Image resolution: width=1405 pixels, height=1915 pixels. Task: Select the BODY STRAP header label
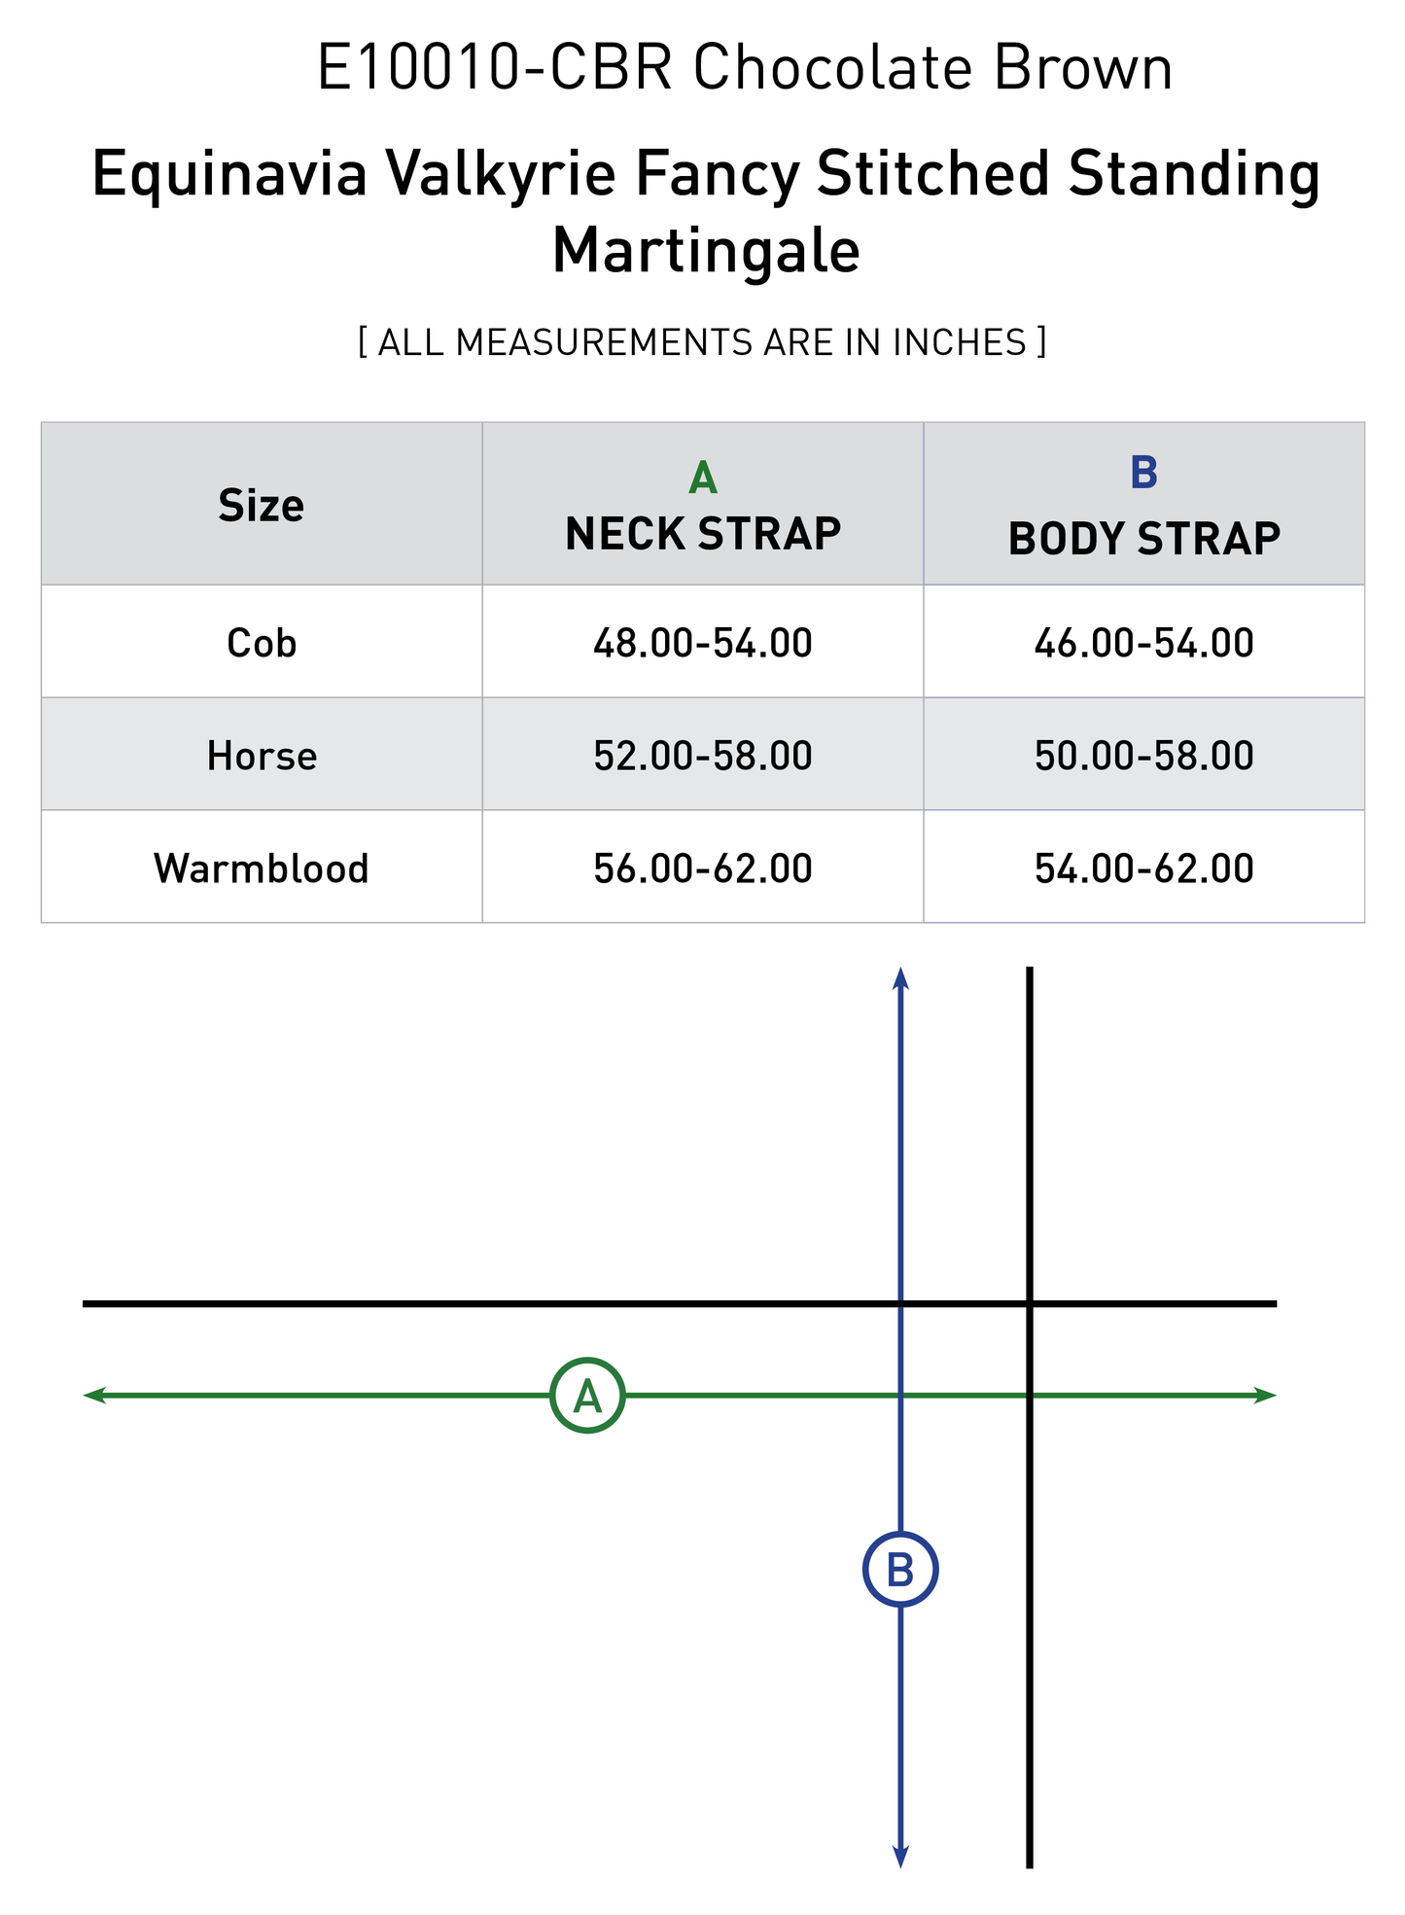coord(1143,539)
